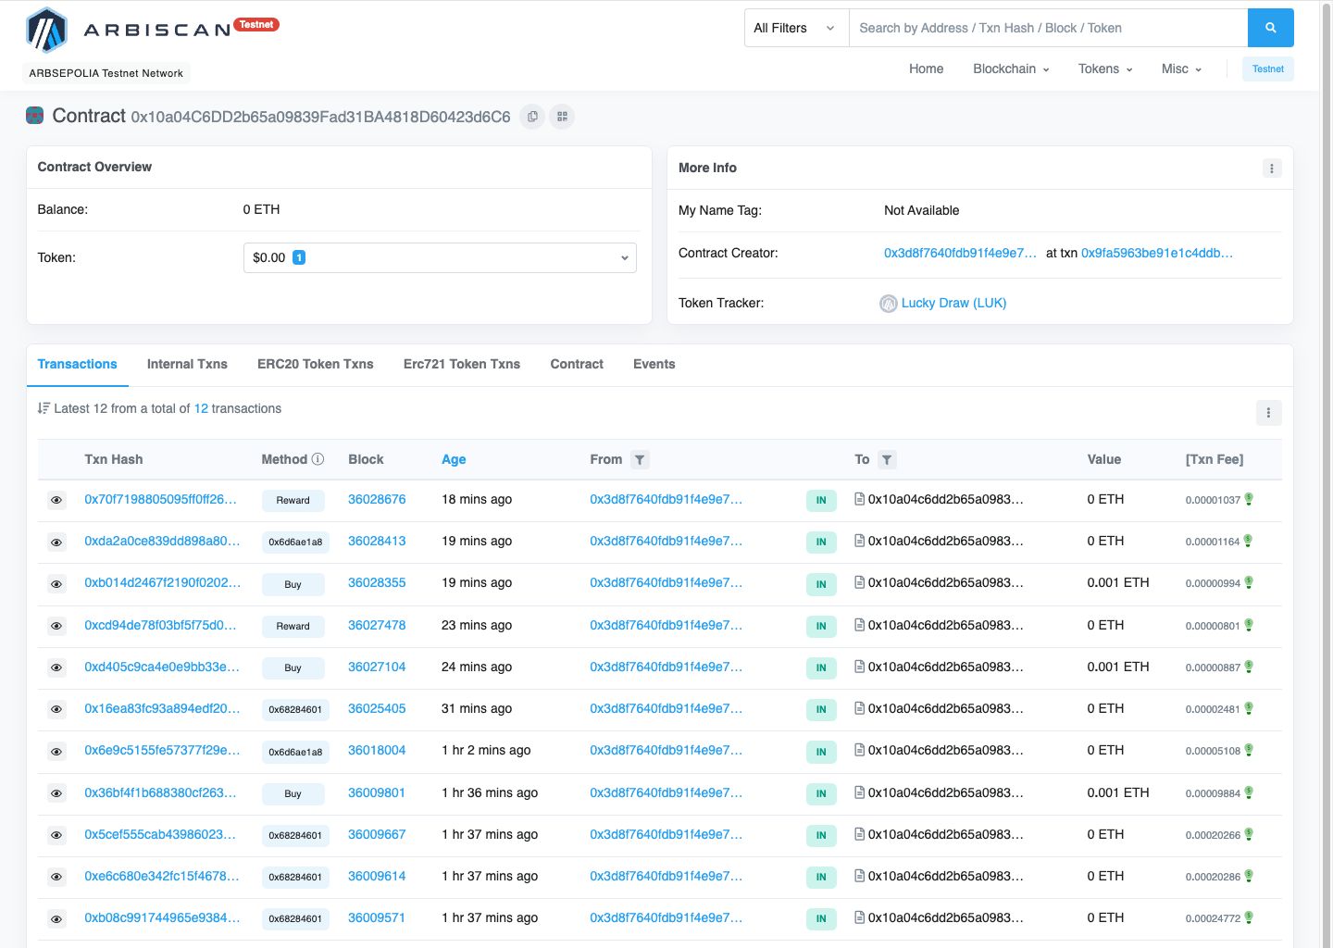
Task: Filter the From column
Action: (640, 460)
